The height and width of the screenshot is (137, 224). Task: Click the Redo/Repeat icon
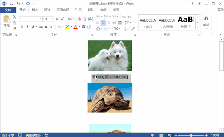click(x=28, y=4)
